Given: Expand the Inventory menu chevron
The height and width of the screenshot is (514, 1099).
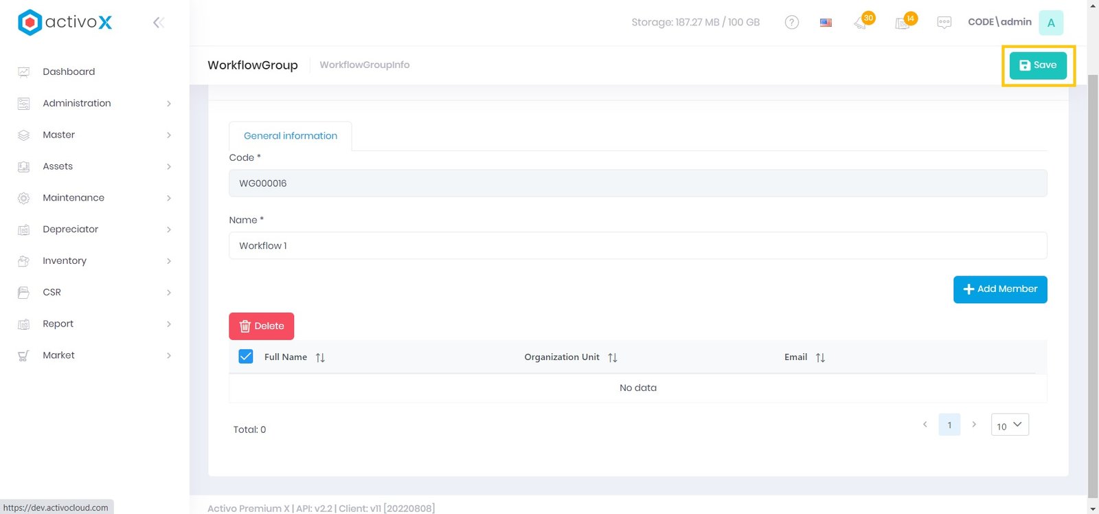Looking at the screenshot, I should 169,261.
